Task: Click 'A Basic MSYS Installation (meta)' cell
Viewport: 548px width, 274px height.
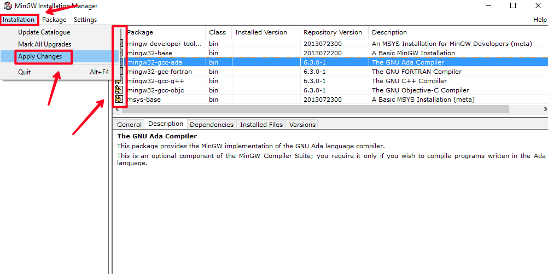Action: [423, 99]
